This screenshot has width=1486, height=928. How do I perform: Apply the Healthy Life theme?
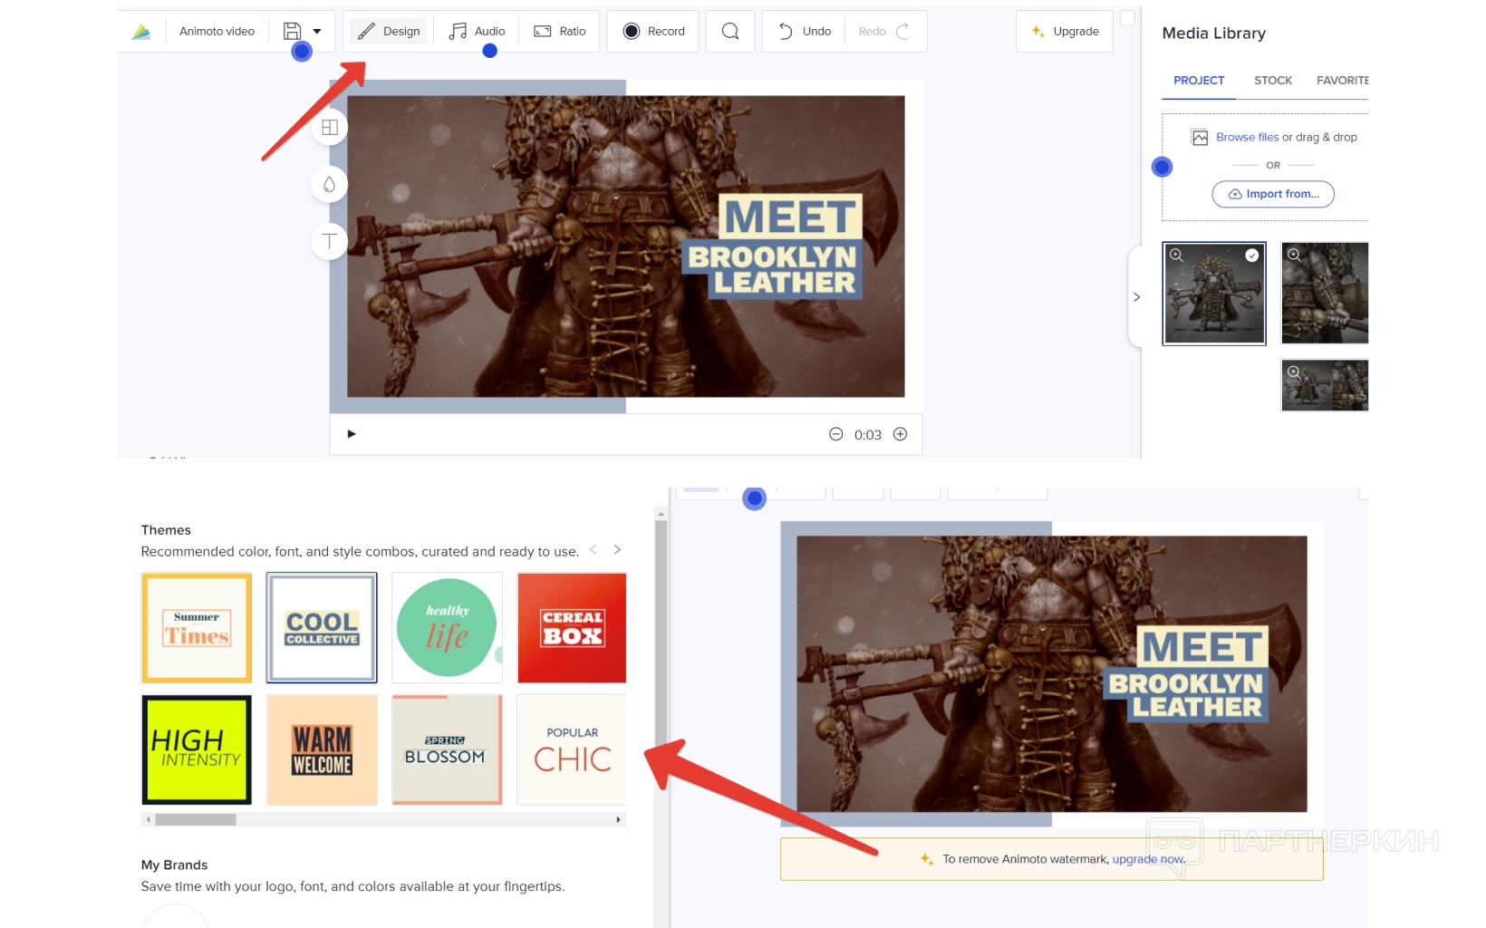point(447,628)
